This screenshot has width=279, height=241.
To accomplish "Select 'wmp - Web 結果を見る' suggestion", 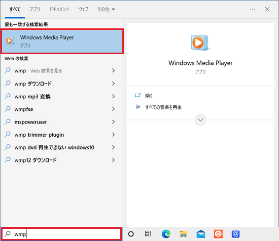I will pyautogui.click(x=60, y=71).
